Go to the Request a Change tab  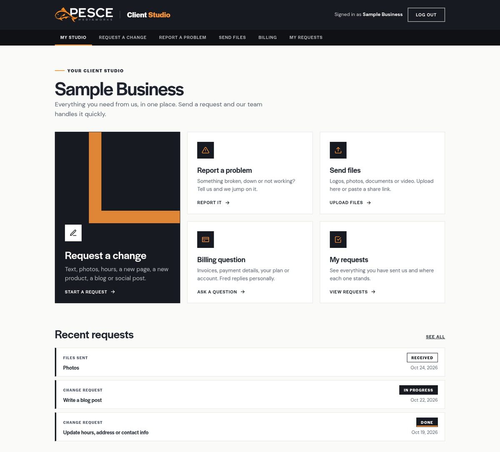pos(122,38)
